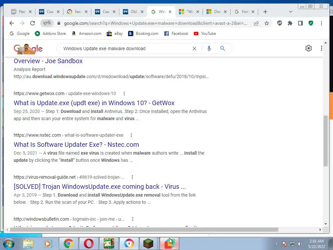Switch to the "Wi Microsoft tab
333x250 pixels.
coord(187,12)
